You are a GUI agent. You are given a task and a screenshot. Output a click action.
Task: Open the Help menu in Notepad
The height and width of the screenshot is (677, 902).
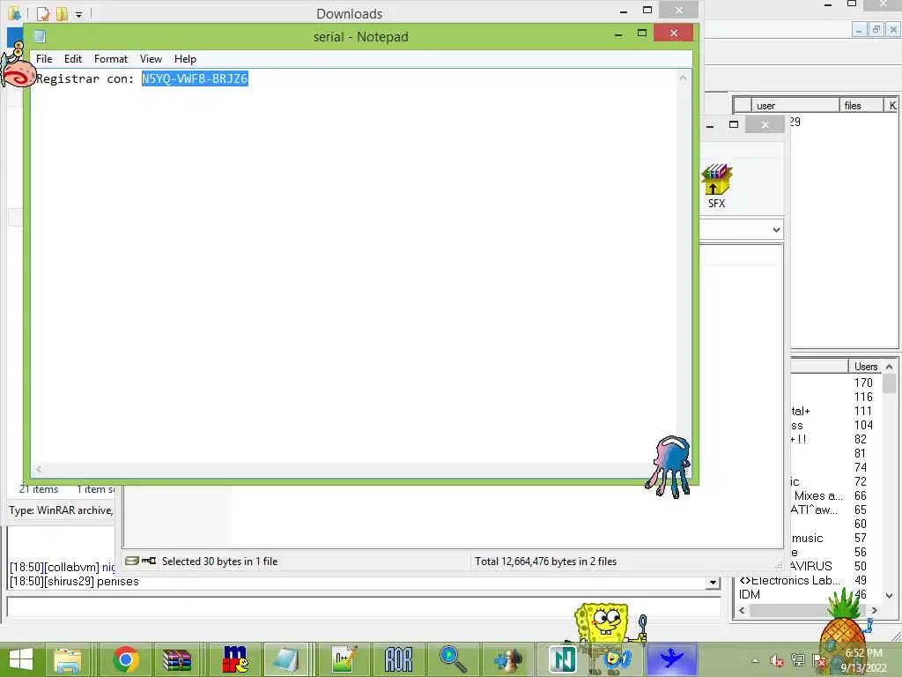185,59
